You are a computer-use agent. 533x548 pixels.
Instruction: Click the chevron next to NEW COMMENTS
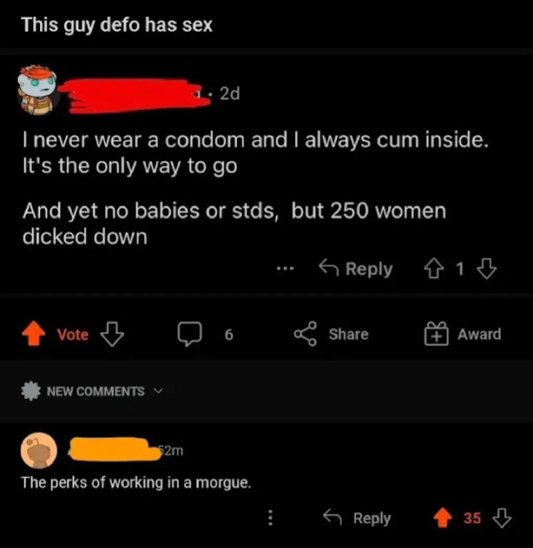(159, 391)
